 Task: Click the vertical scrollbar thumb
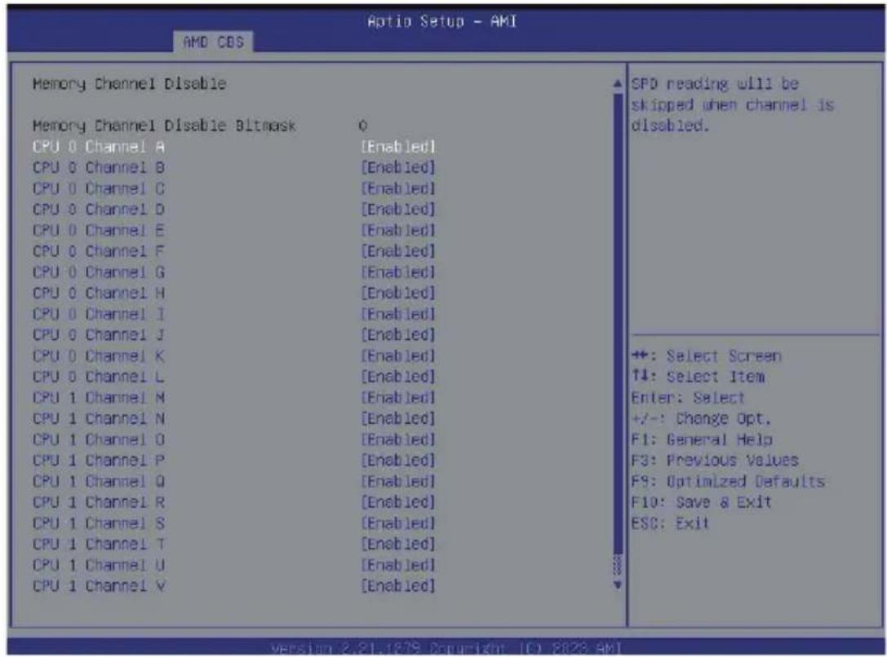pos(617,324)
